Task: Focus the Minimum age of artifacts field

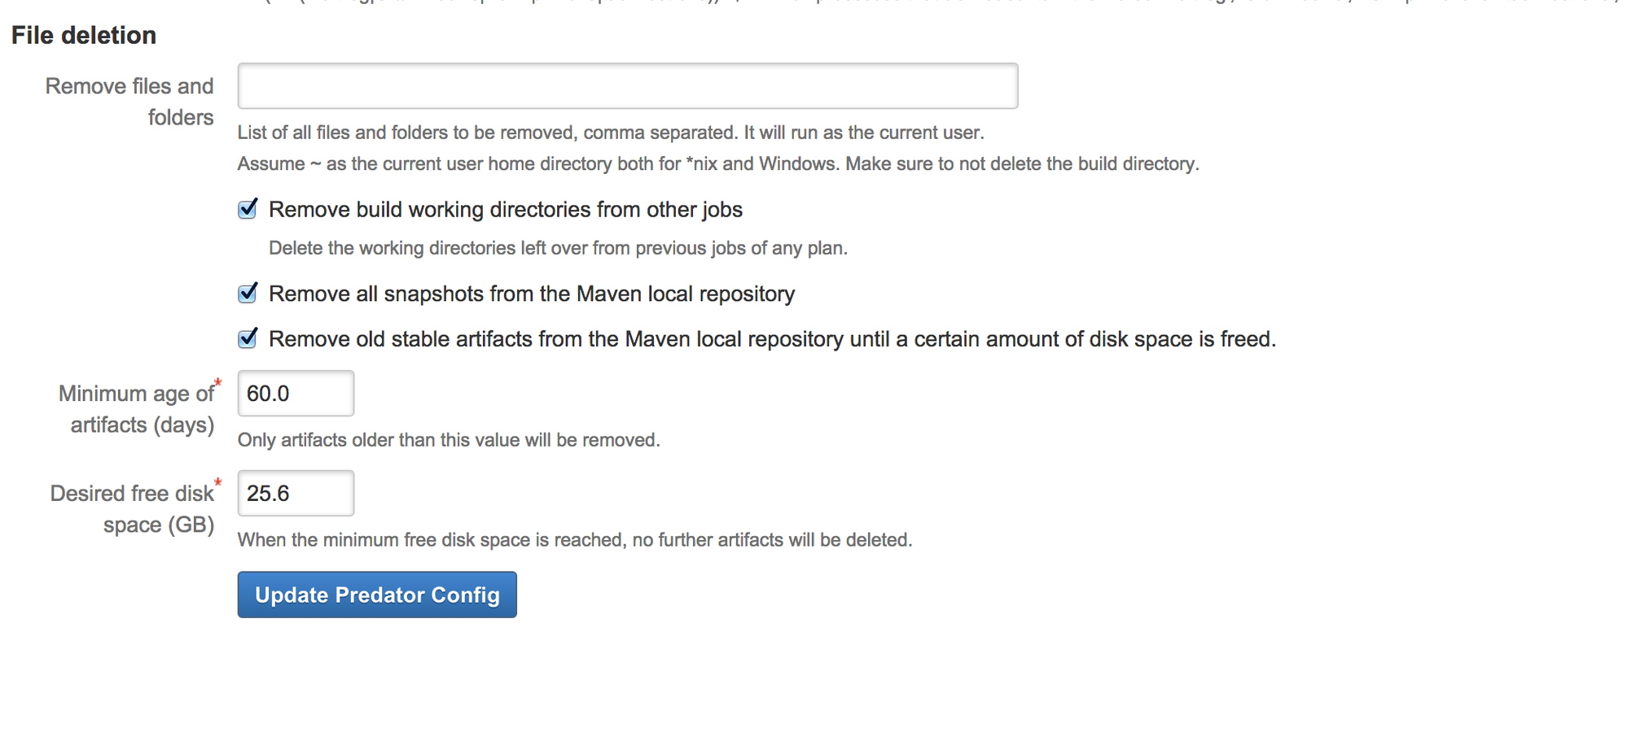Action: coord(296,394)
